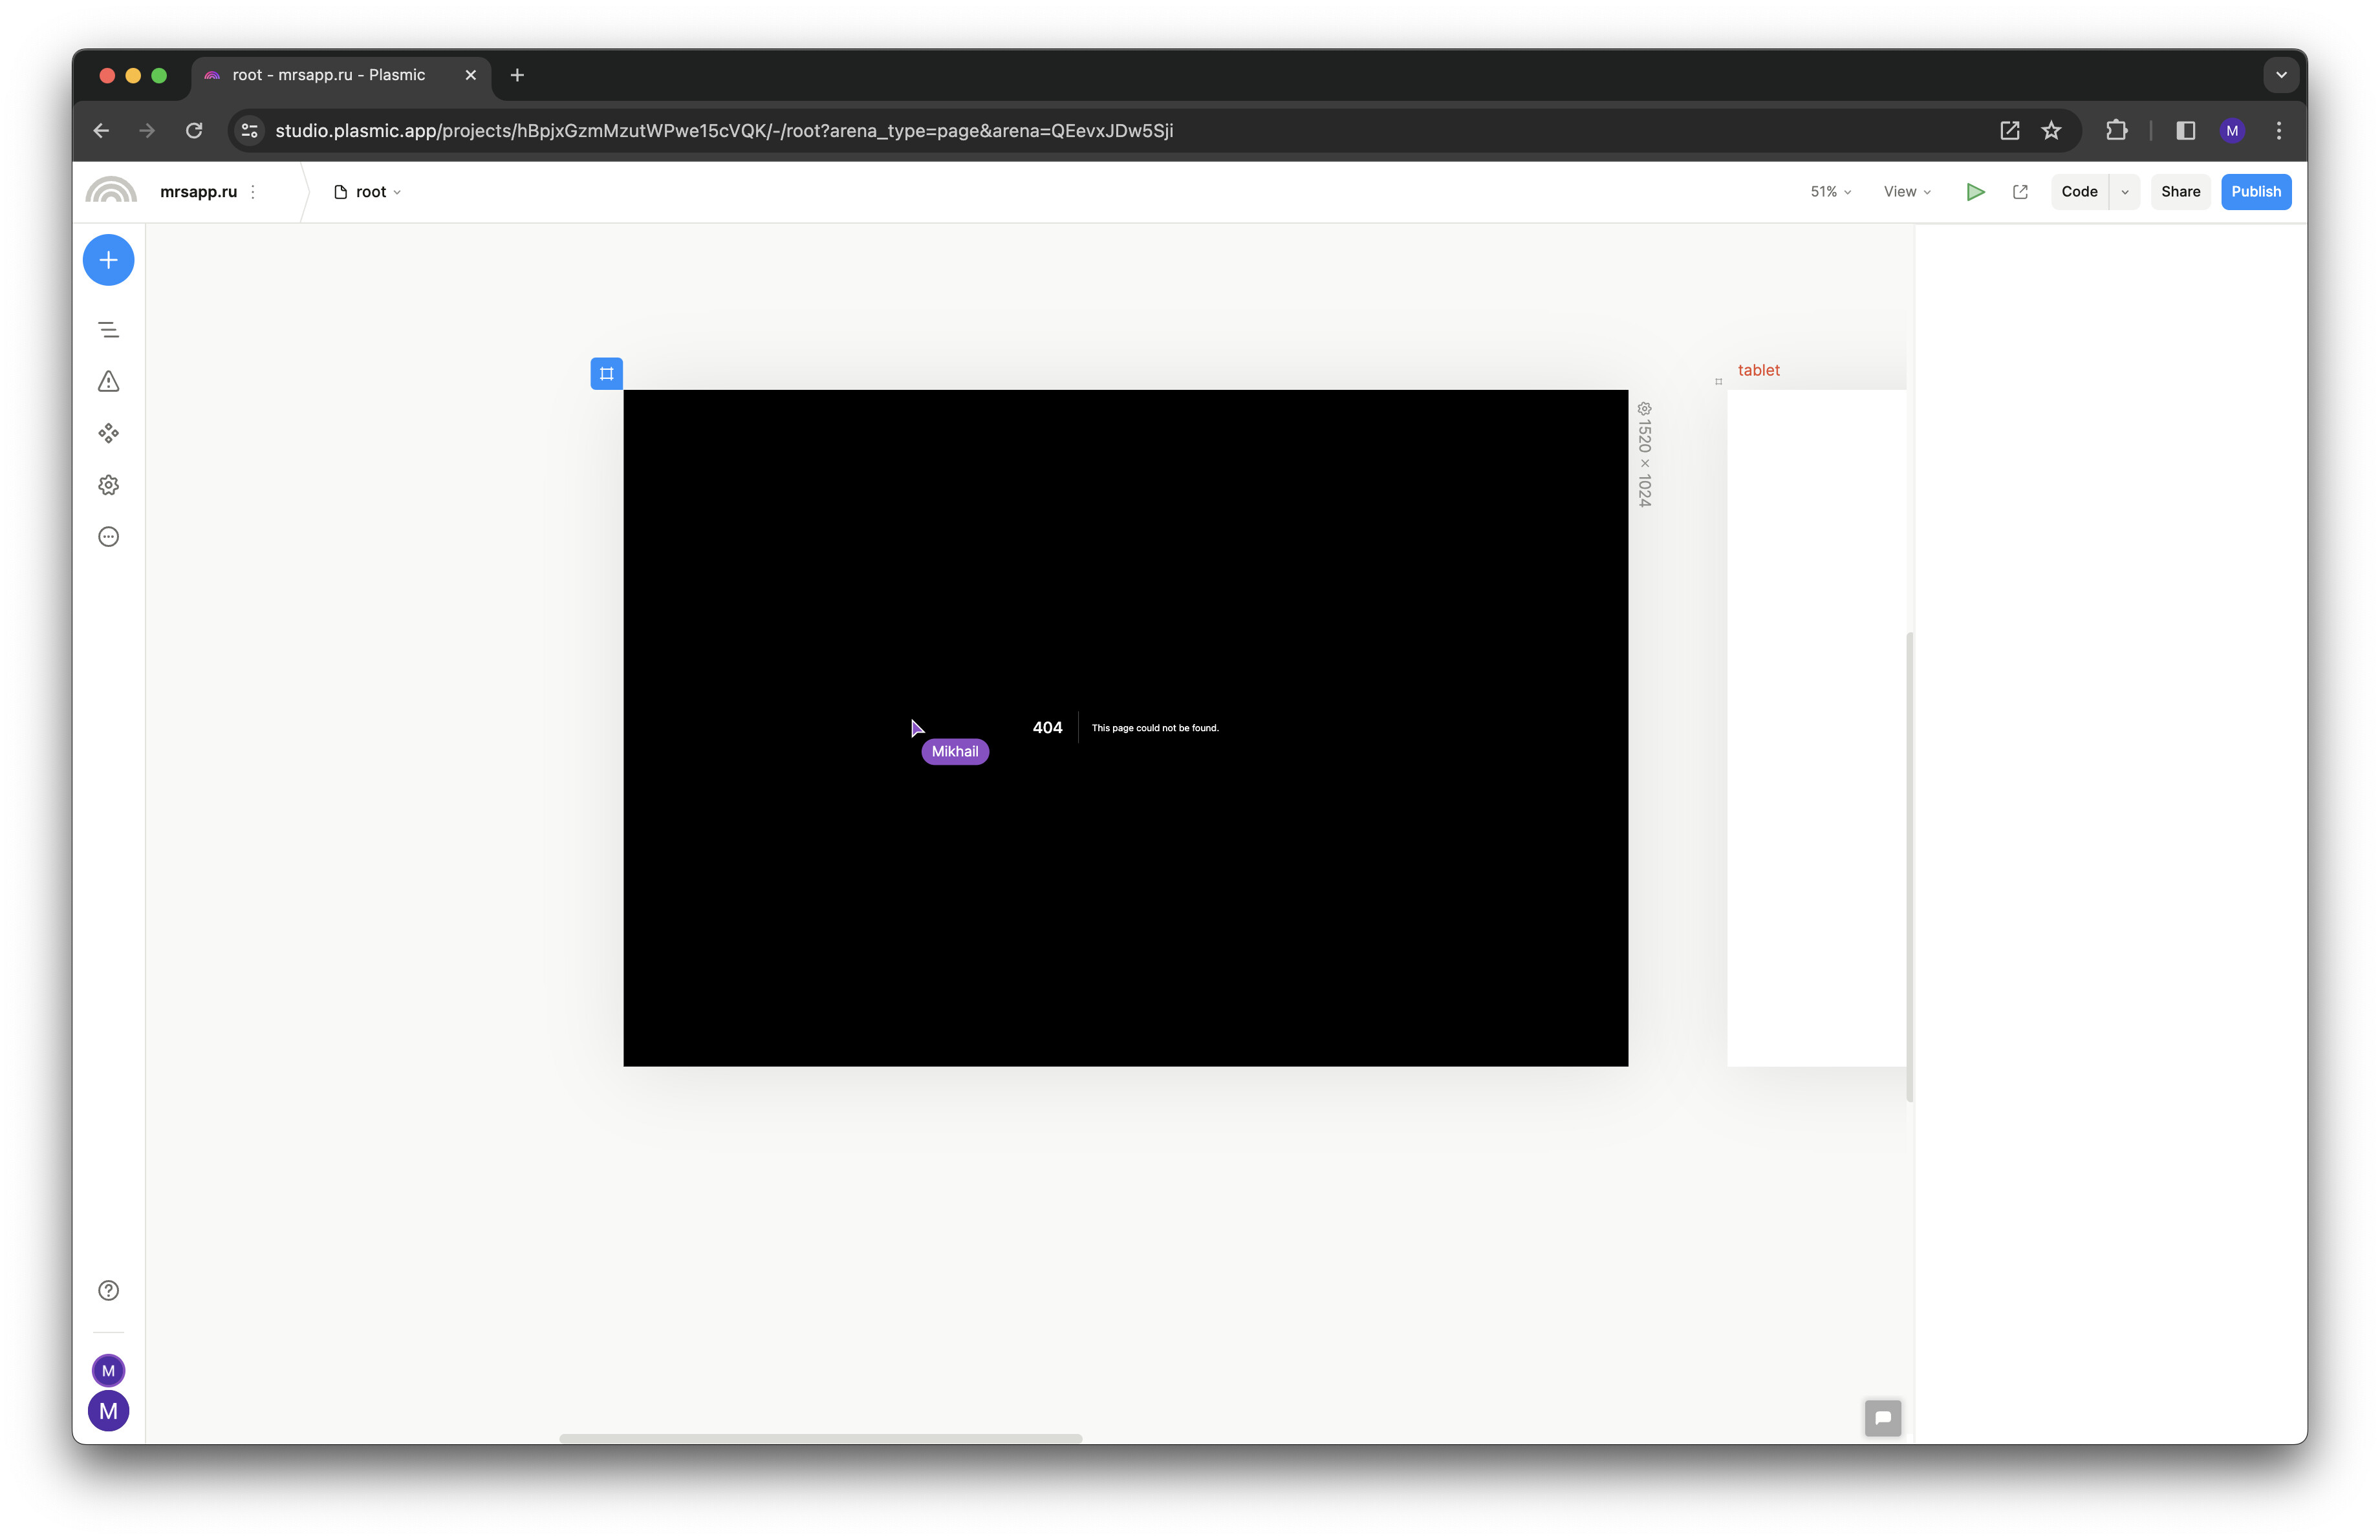
Task: Open the Issues warning triangle panel
Action: click(x=108, y=381)
